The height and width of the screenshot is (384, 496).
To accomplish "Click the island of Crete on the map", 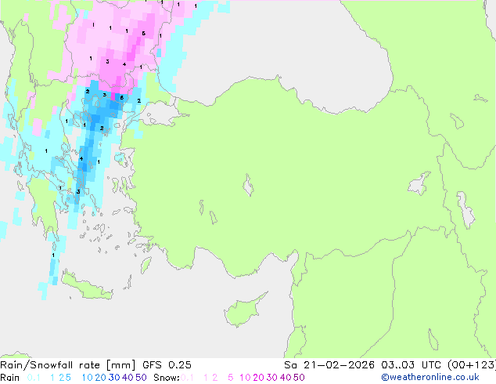I will pyautogui.click(x=86, y=287).
